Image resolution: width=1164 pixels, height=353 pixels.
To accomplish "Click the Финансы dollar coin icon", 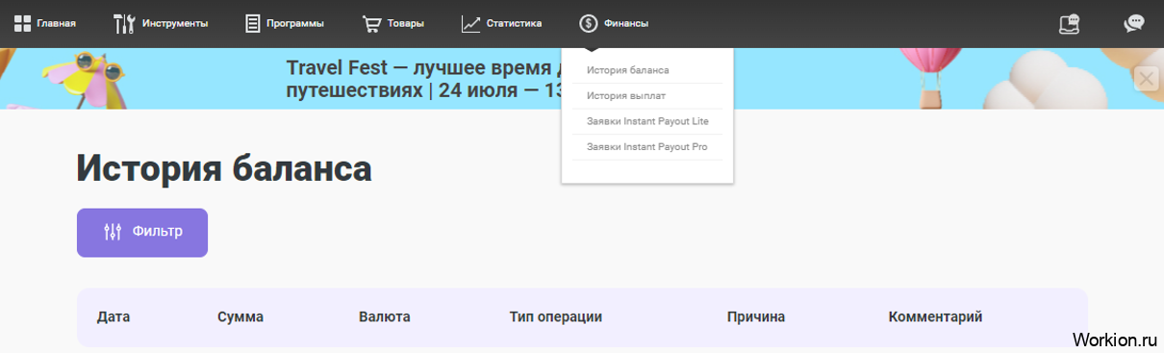I will point(589,23).
